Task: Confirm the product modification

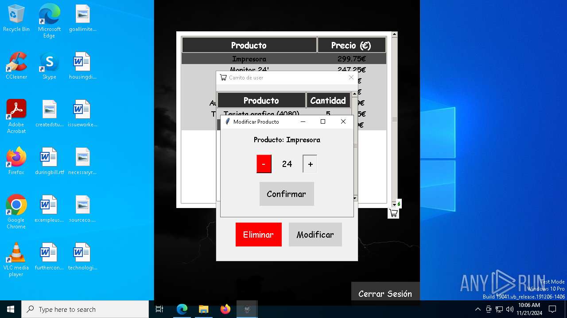Action: 287,194
